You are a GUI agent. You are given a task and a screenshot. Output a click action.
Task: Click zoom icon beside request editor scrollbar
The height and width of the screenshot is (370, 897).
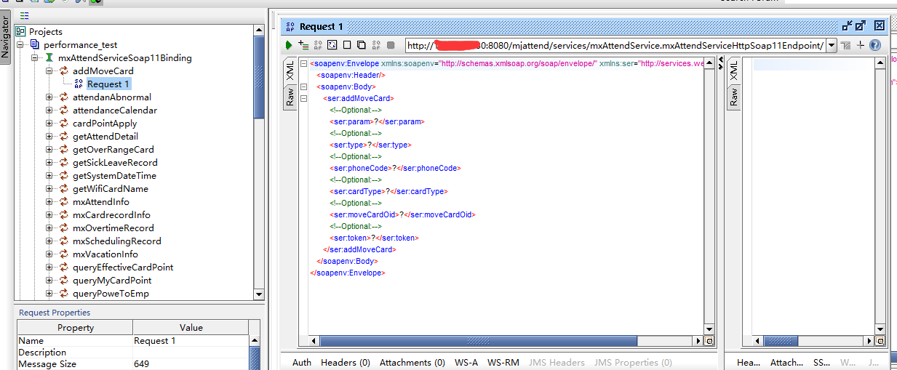point(709,341)
